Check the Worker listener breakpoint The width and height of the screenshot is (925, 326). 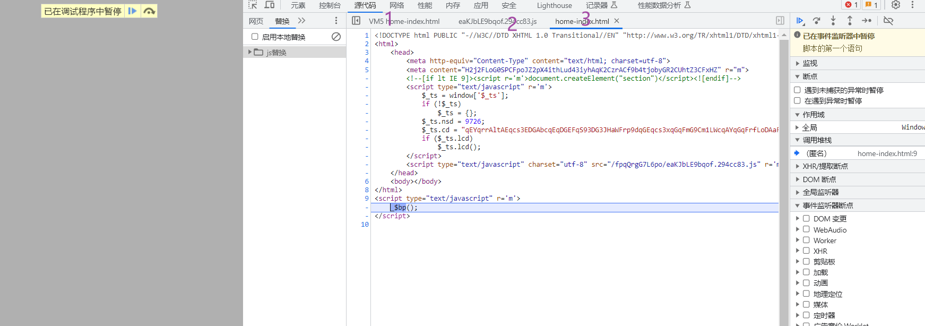pyautogui.click(x=806, y=240)
